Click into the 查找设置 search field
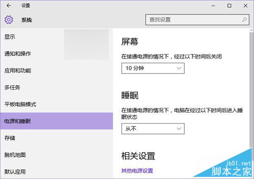Image resolution: width=254 pixels, height=179 pixels. [194, 19]
